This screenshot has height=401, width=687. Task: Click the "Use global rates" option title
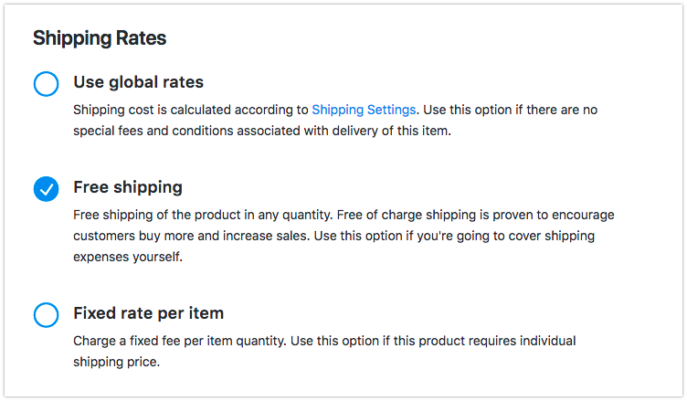(x=138, y=82)
